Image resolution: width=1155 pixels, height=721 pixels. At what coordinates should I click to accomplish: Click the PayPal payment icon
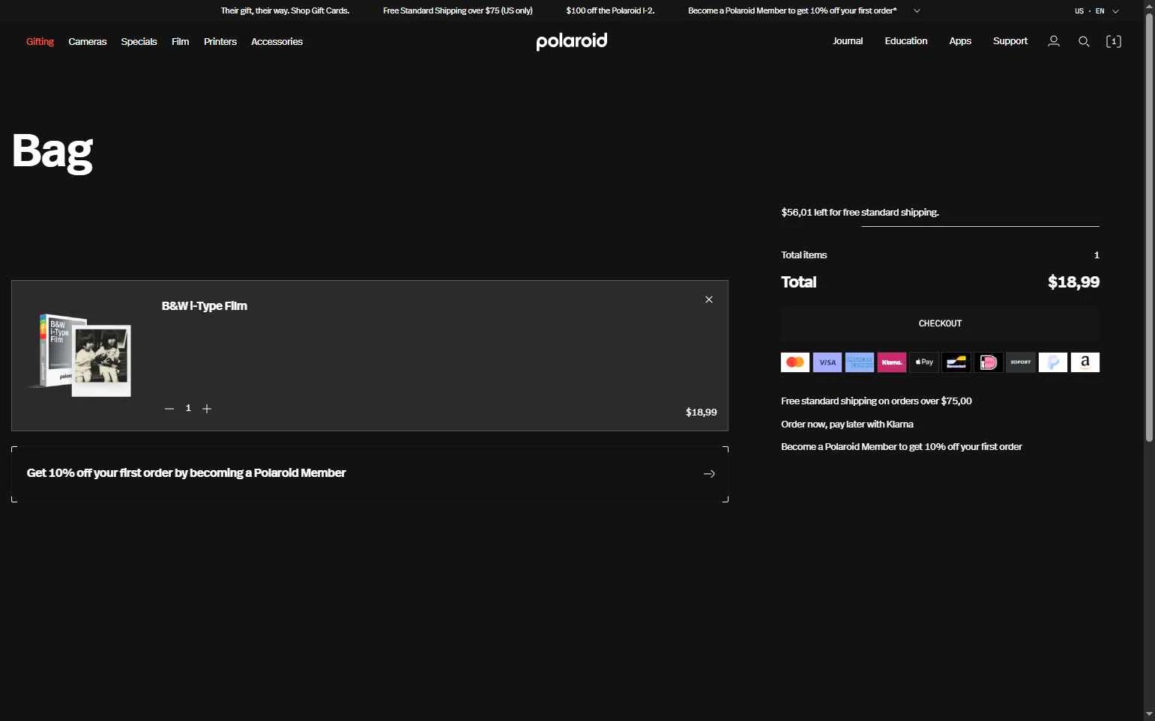click(1053, 362)
